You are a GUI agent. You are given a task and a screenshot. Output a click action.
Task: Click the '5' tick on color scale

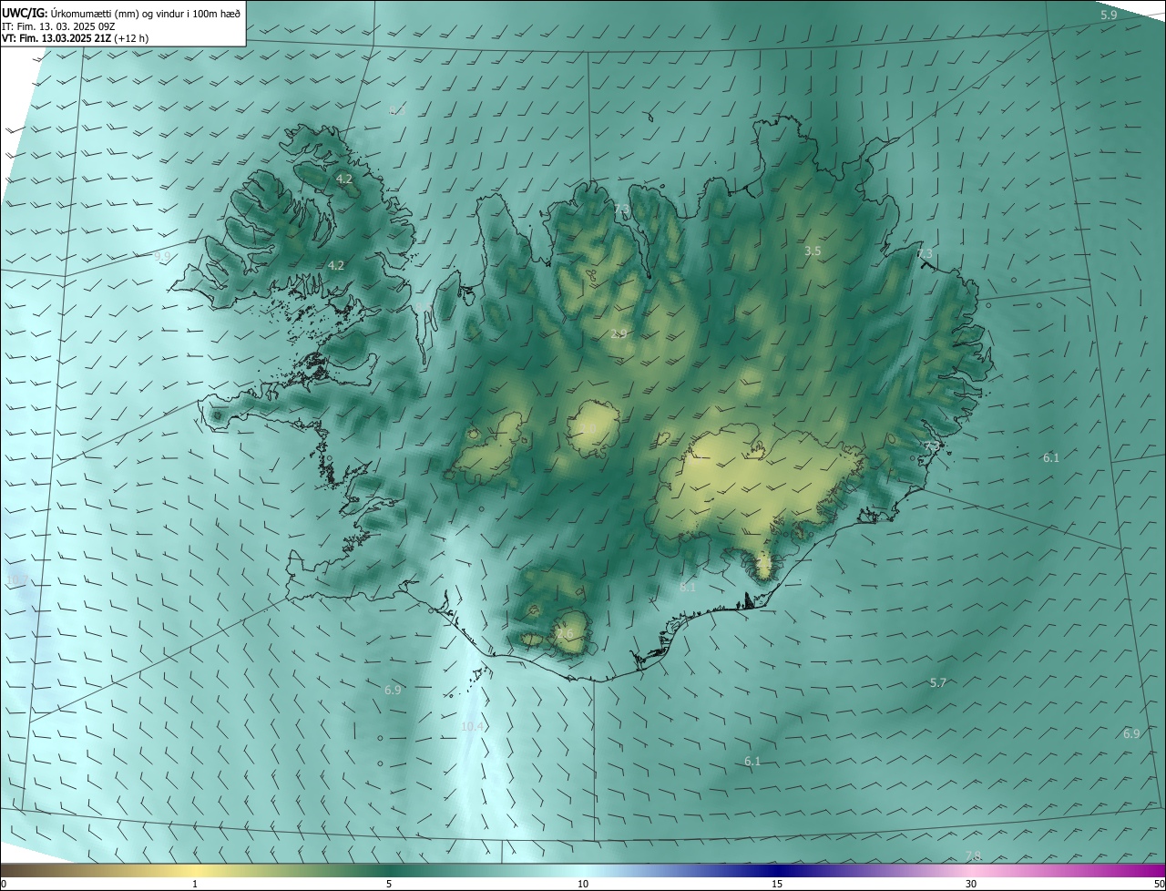click(389, 884)
